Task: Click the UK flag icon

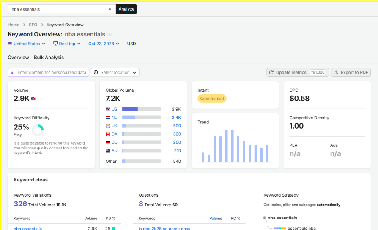Action: point(108,126)
